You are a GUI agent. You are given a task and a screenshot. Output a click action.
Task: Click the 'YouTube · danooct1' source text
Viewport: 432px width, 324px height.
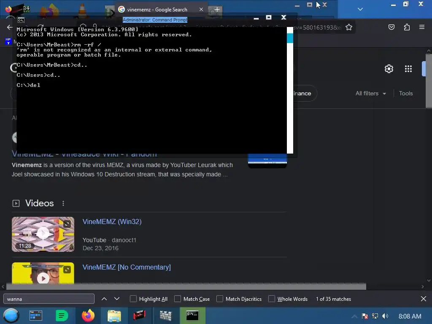click(109, 240)
